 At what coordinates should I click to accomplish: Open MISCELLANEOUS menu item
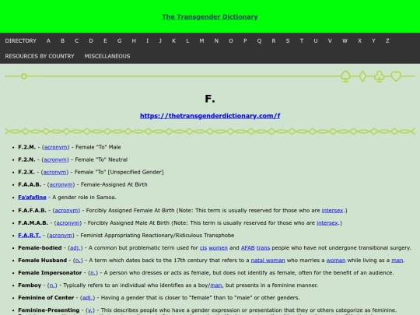[x=107, y=56]
